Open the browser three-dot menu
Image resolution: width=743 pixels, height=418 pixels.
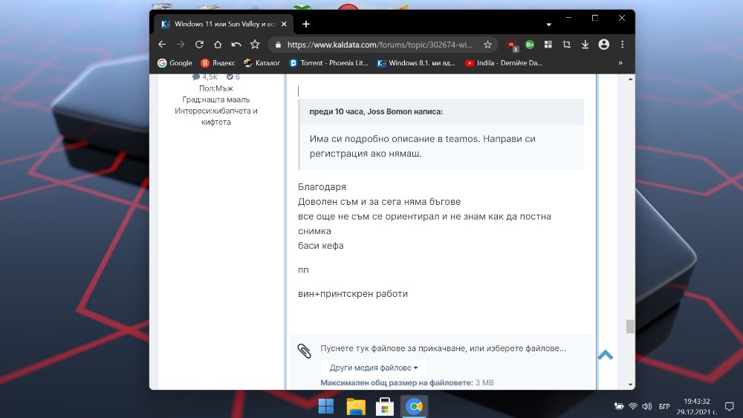coord(622,45)
